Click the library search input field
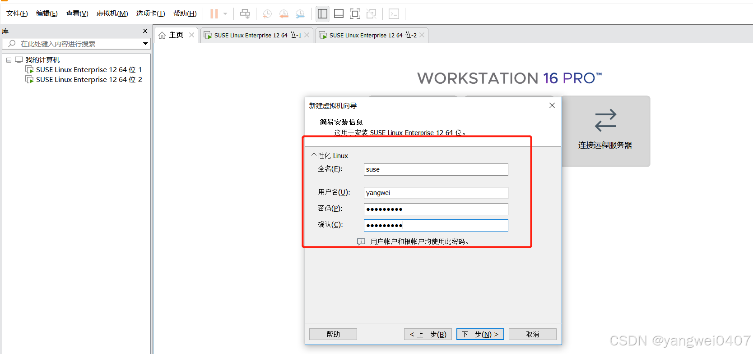The width and height of the screenshot is (753, 354). (x=77, y=44)
